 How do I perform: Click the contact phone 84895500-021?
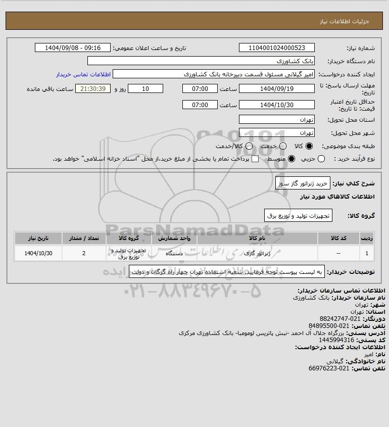(329, 326)
